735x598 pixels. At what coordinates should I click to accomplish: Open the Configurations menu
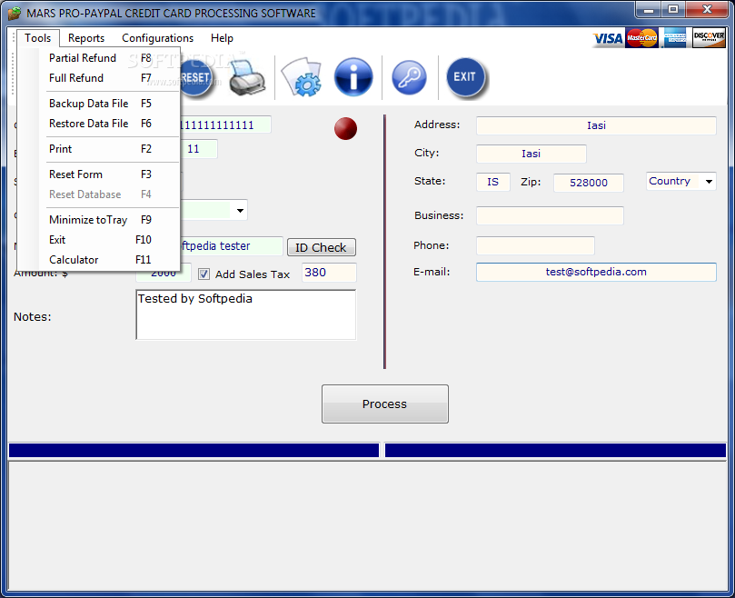157,38
